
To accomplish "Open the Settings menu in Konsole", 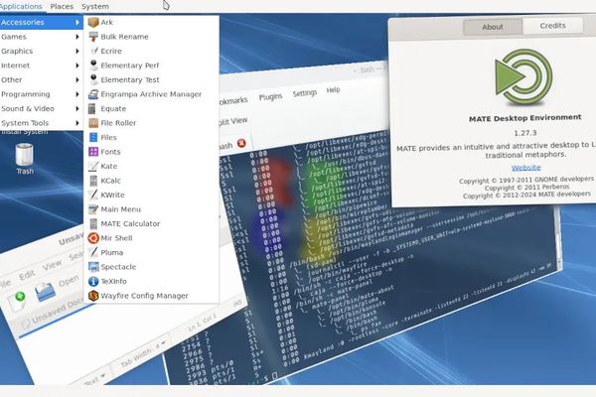I will pyautogui.click(x=305, y=93).
